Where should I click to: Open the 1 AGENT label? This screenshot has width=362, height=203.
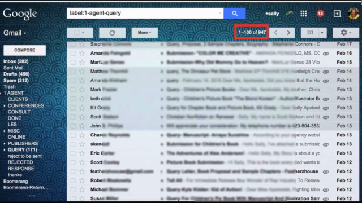tap(14, 93)
